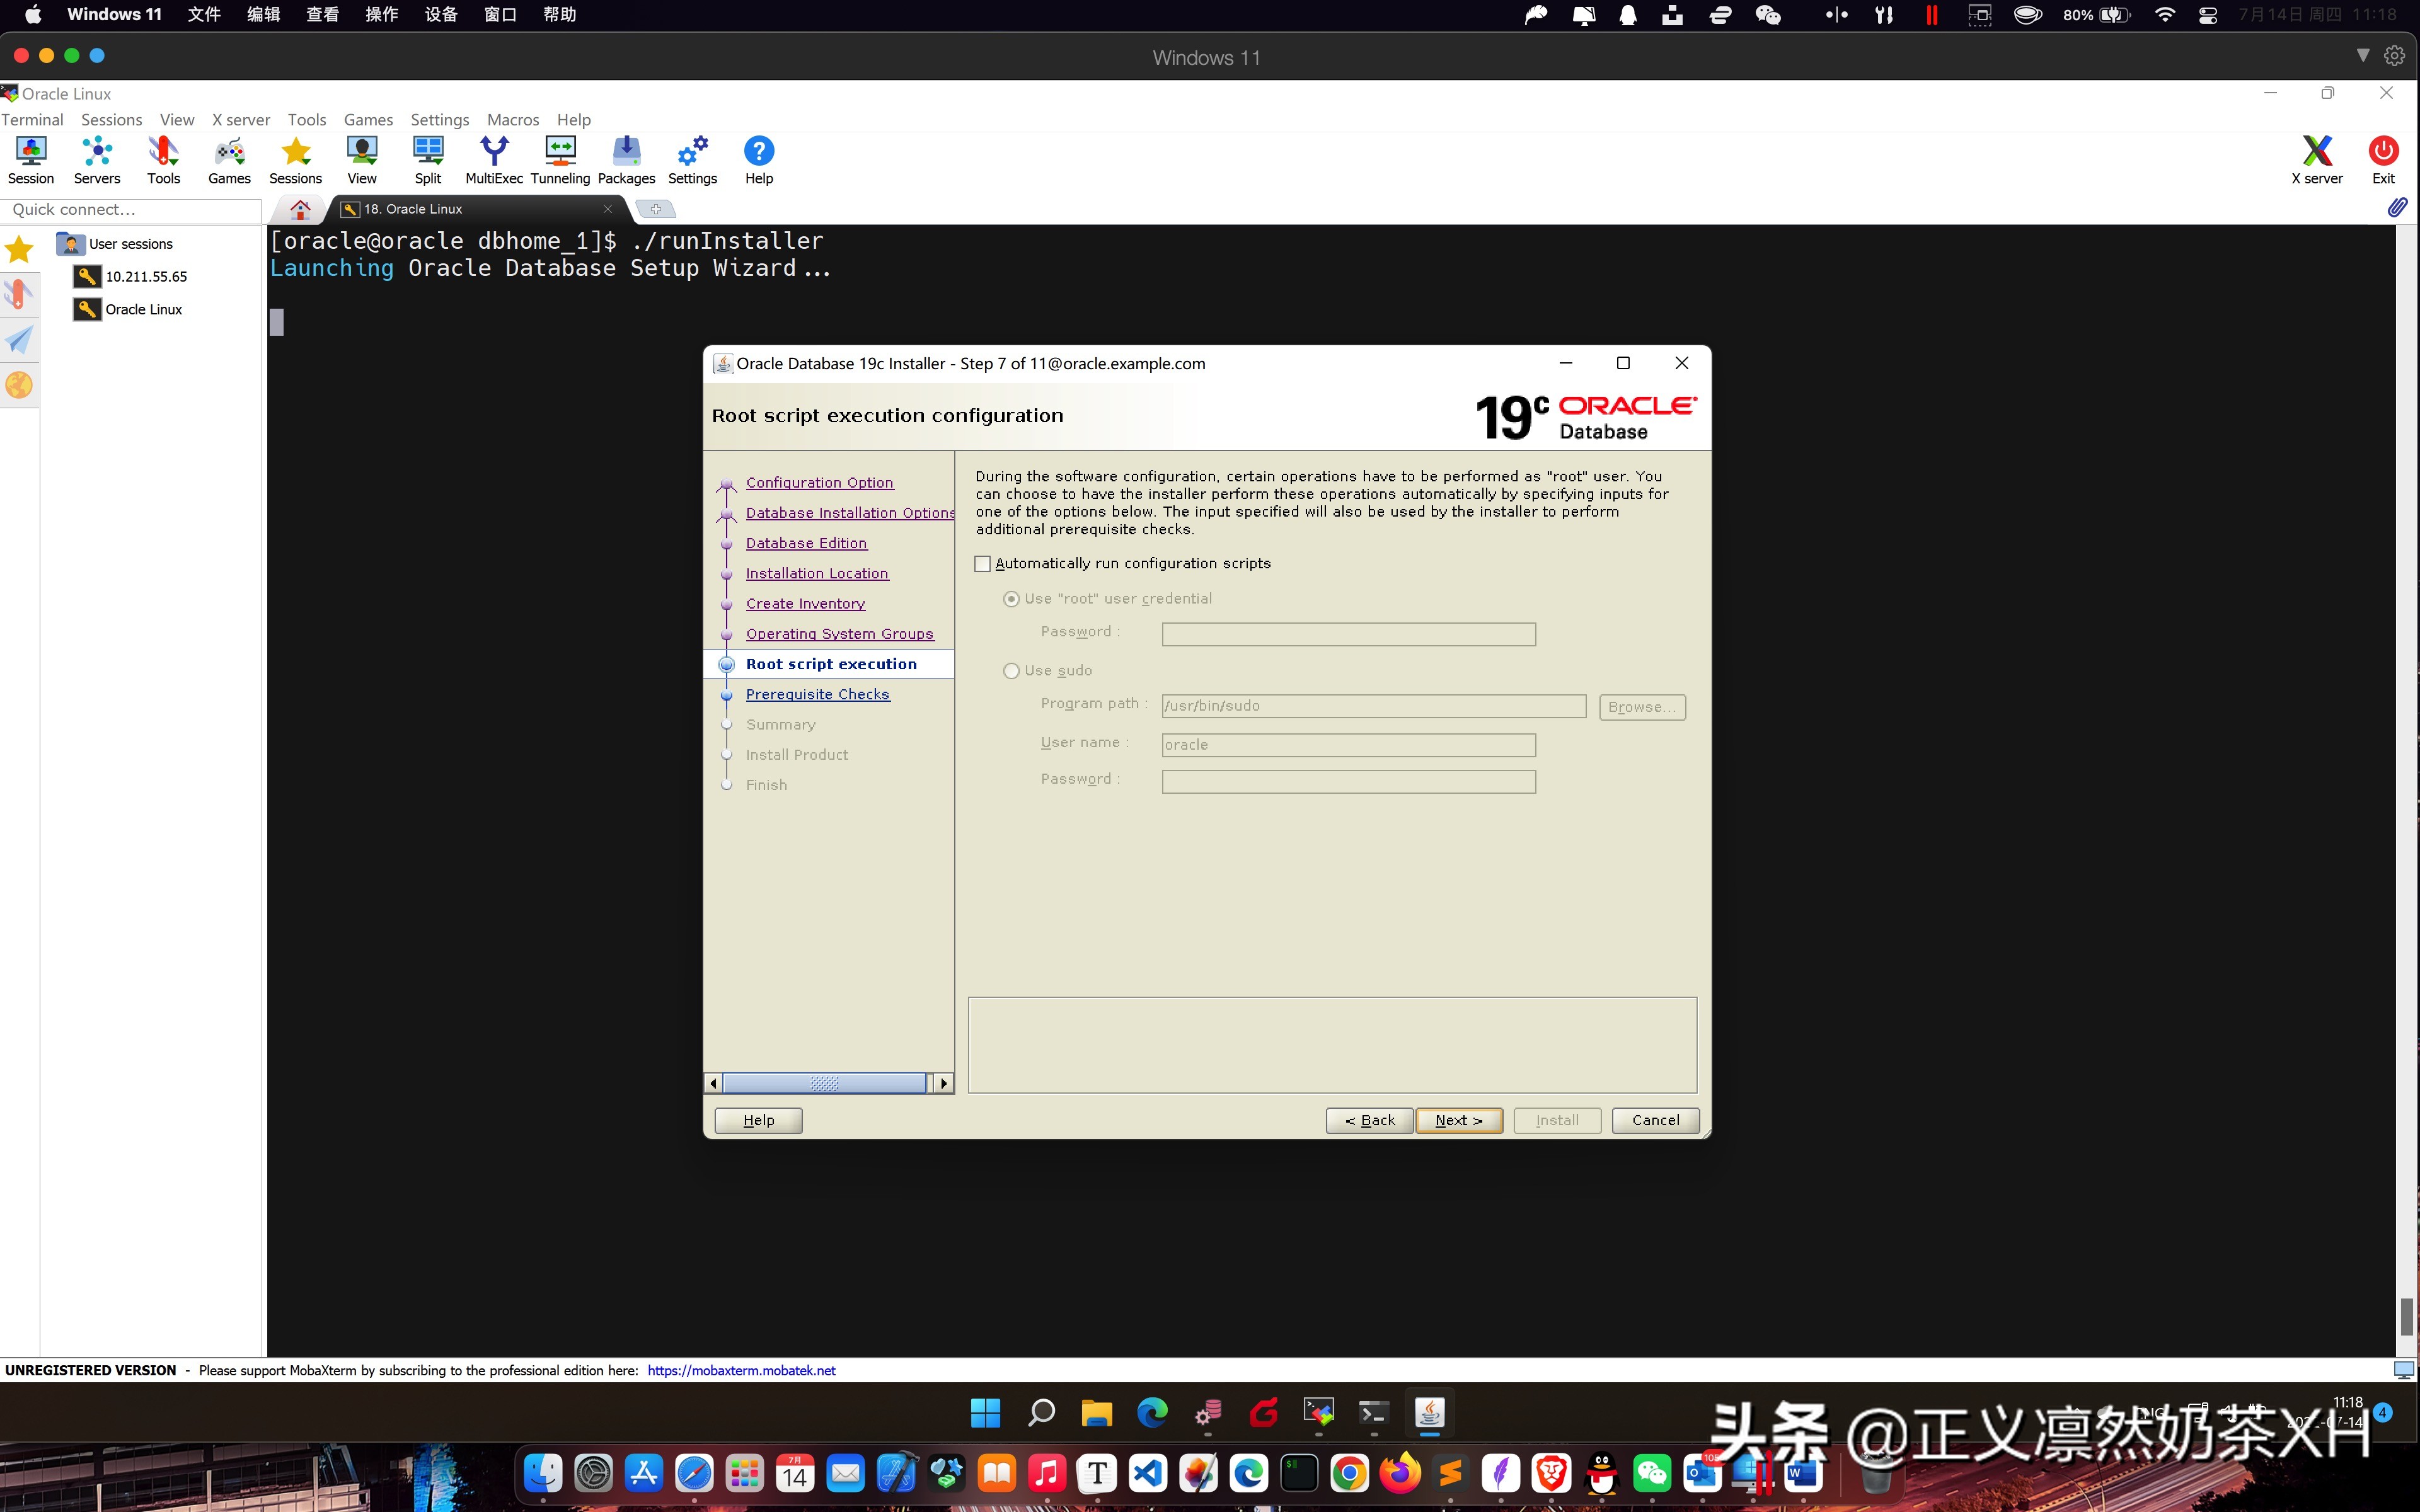Open the Games panel
The image size is (2420, 1512).
229,160
